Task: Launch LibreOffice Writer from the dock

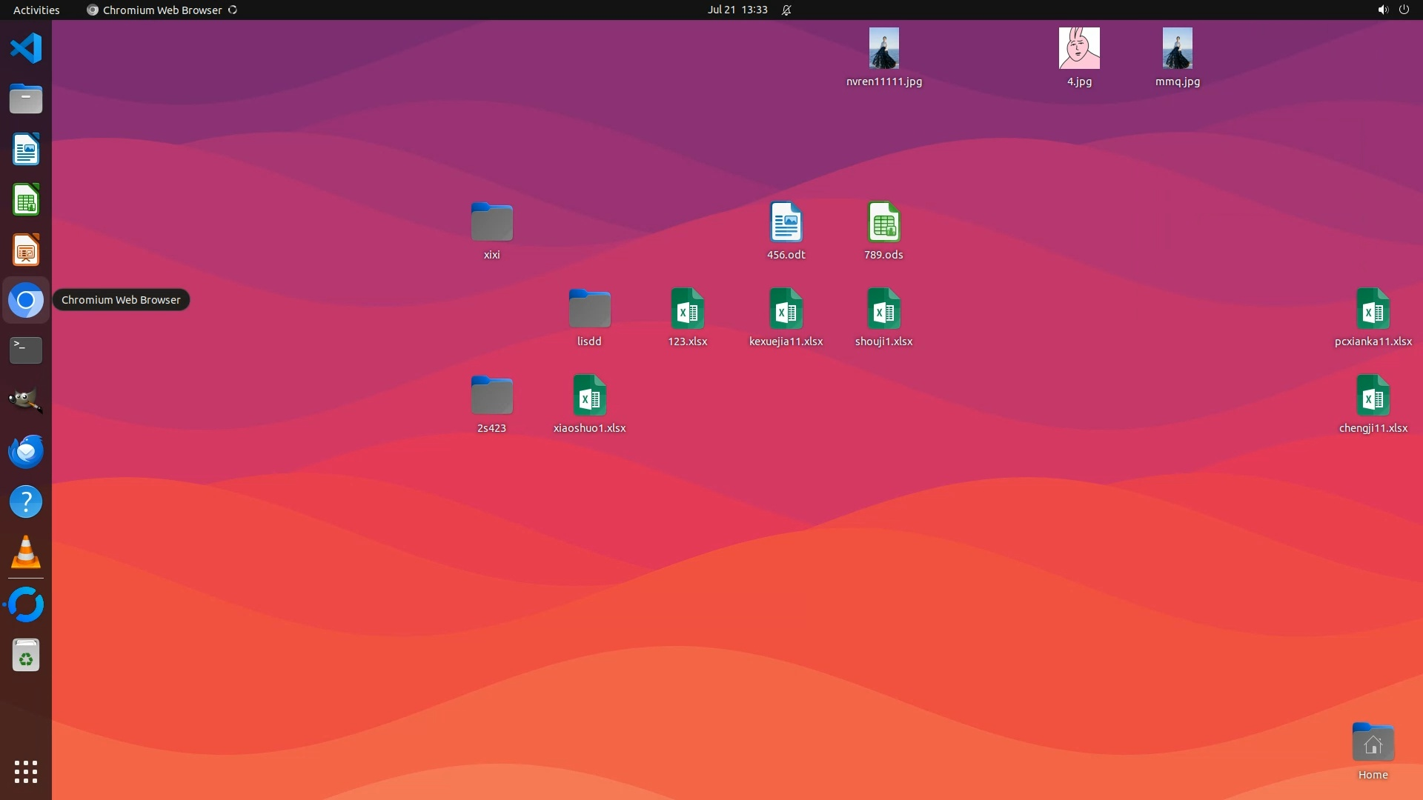Action: tap(26, 150)
